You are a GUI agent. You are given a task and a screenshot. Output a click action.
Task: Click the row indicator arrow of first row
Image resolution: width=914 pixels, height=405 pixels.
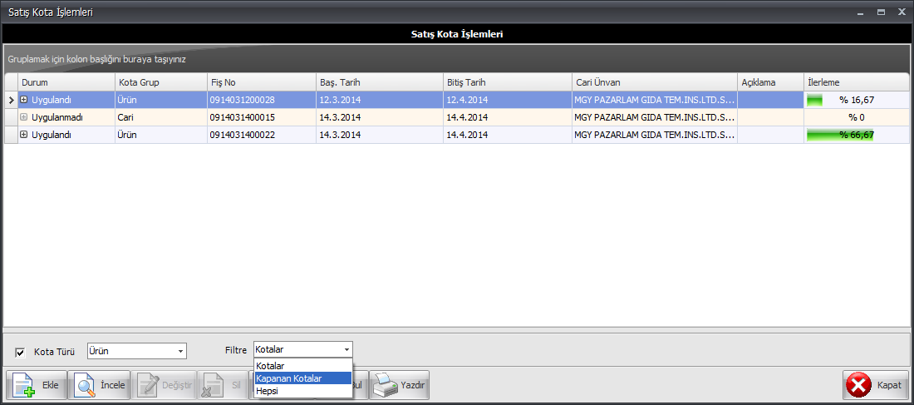[11, 100]
